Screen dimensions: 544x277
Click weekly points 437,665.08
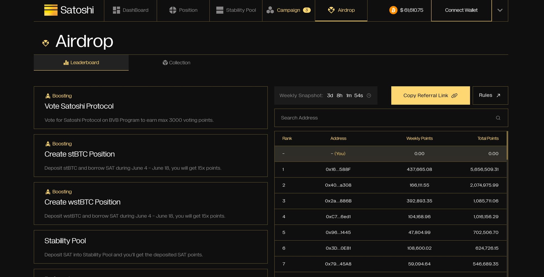coord(419,169)
